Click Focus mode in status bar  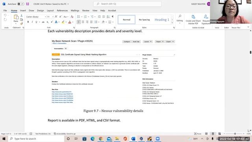pyautogui.click(x=198, y=134)
